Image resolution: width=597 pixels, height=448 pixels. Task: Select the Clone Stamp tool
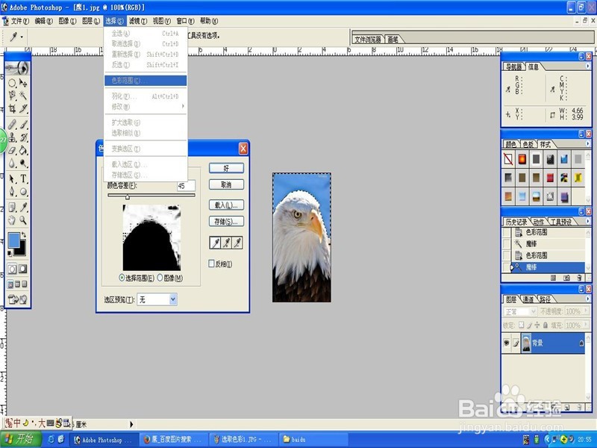(12, 137)
